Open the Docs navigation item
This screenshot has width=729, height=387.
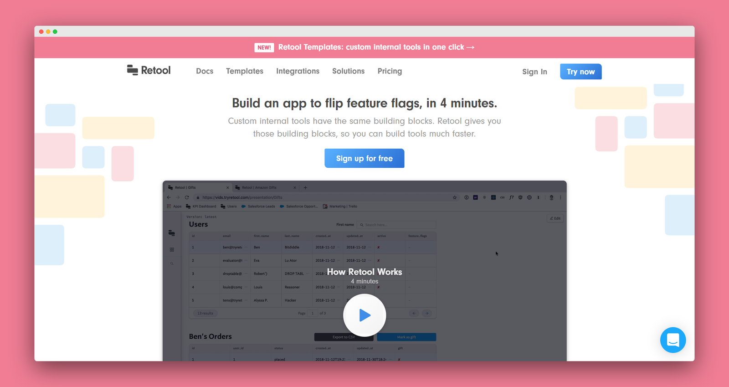[205, 71]
